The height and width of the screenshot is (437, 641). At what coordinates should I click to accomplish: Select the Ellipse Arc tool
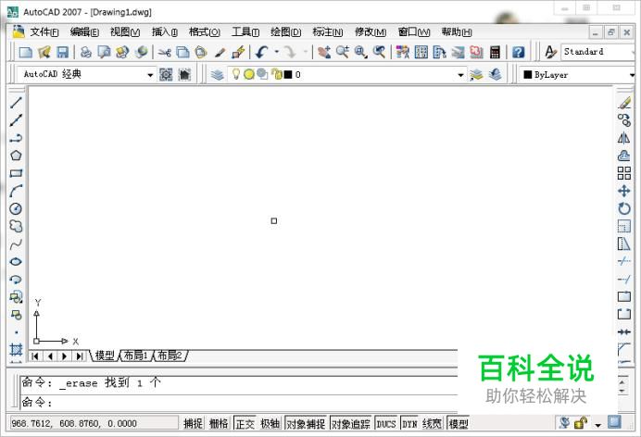point(16,280)
